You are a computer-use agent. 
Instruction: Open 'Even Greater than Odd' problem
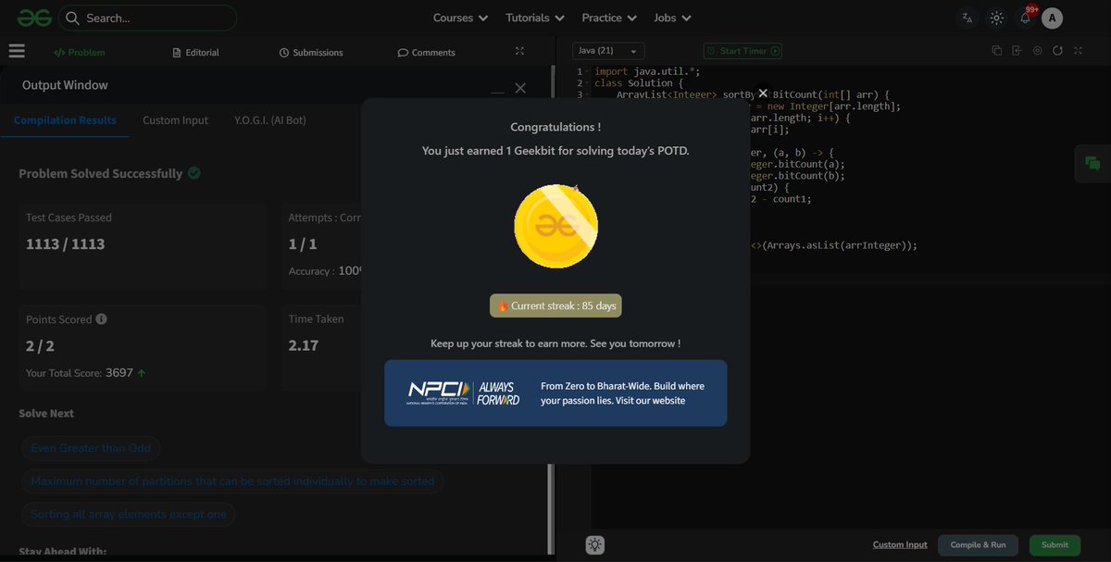pyautogui.click(x=91, y=448)
